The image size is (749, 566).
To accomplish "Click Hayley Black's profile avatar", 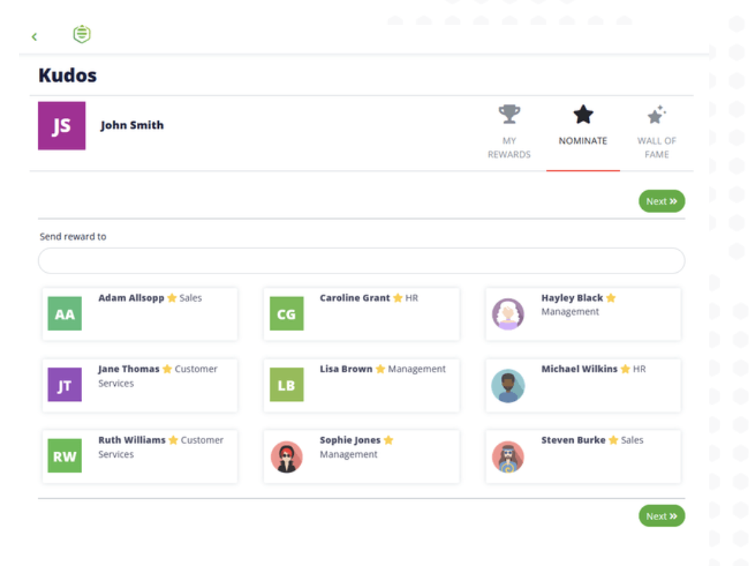I will 508,313.
